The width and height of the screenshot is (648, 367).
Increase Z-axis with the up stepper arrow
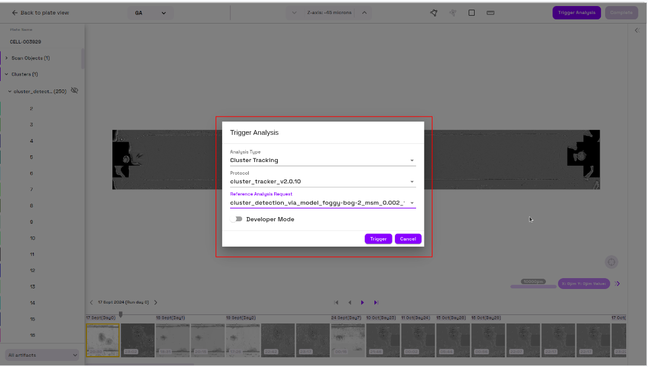click(364, 12)
